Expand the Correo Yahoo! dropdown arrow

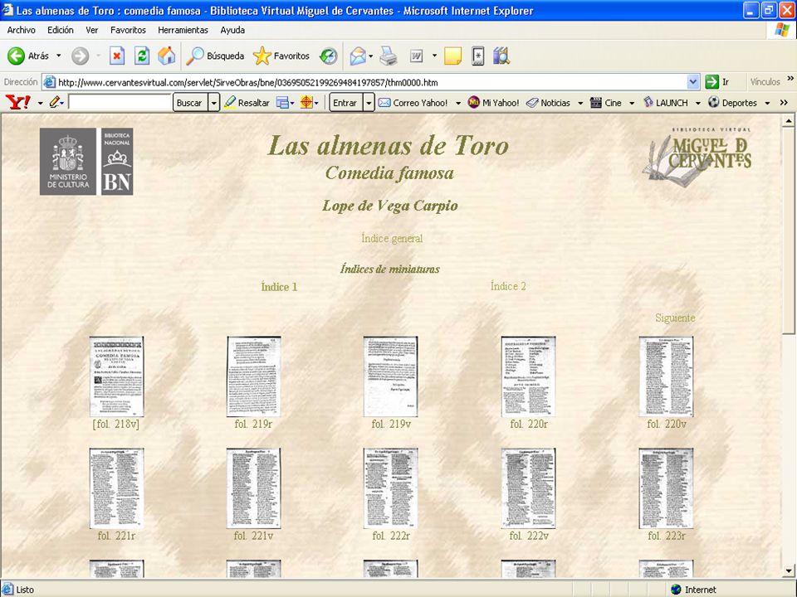(x=458, y=103)
